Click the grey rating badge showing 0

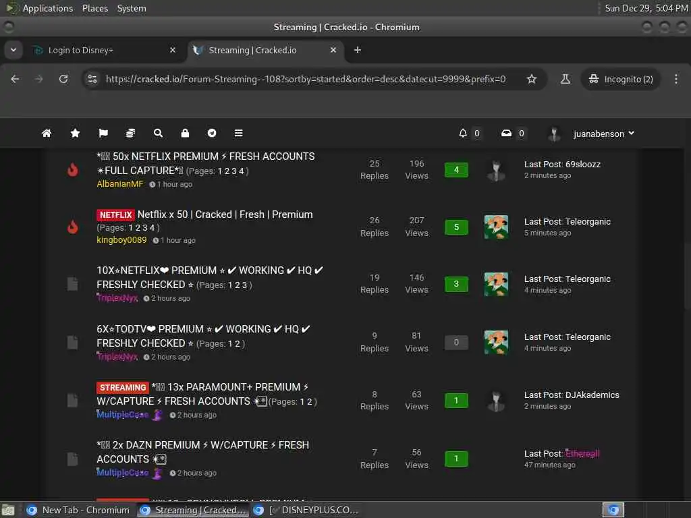pos(456,342)
